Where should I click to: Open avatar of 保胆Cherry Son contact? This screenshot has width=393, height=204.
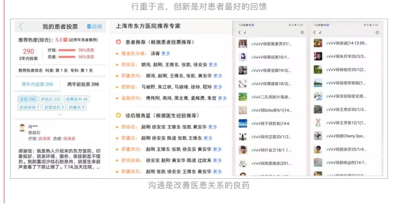click(318, 136)
